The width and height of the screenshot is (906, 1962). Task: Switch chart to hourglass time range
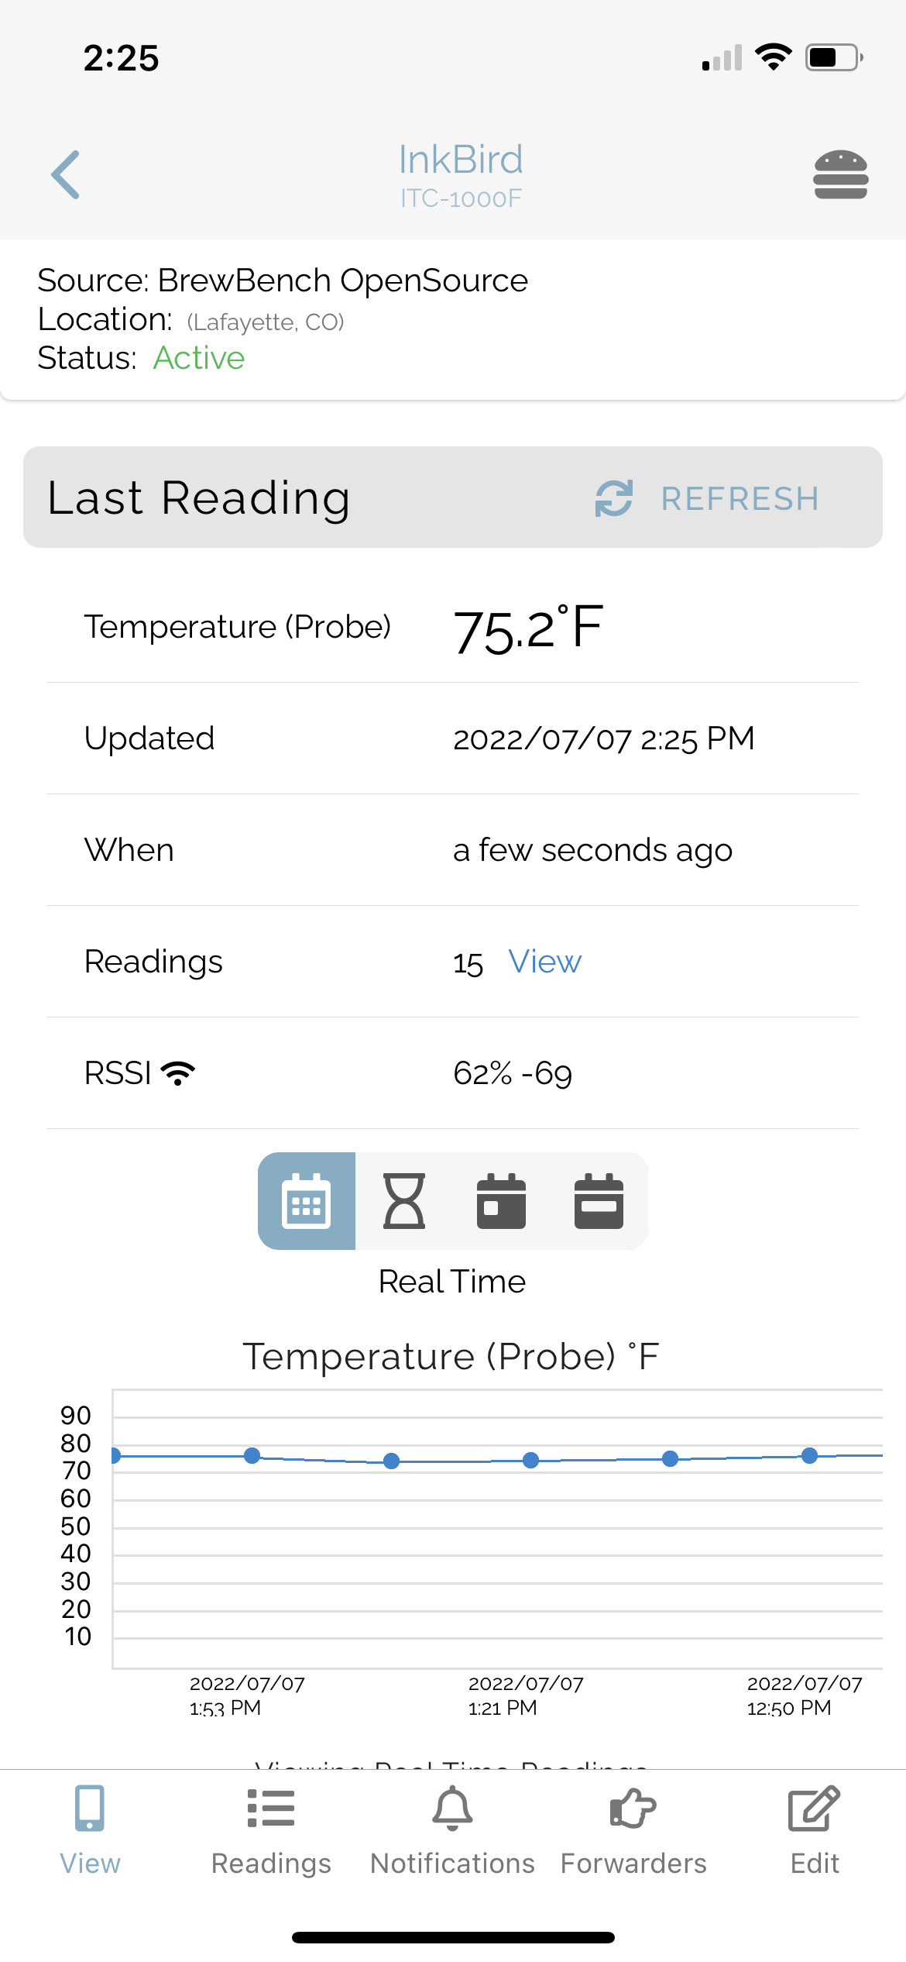coord(404,1200)
